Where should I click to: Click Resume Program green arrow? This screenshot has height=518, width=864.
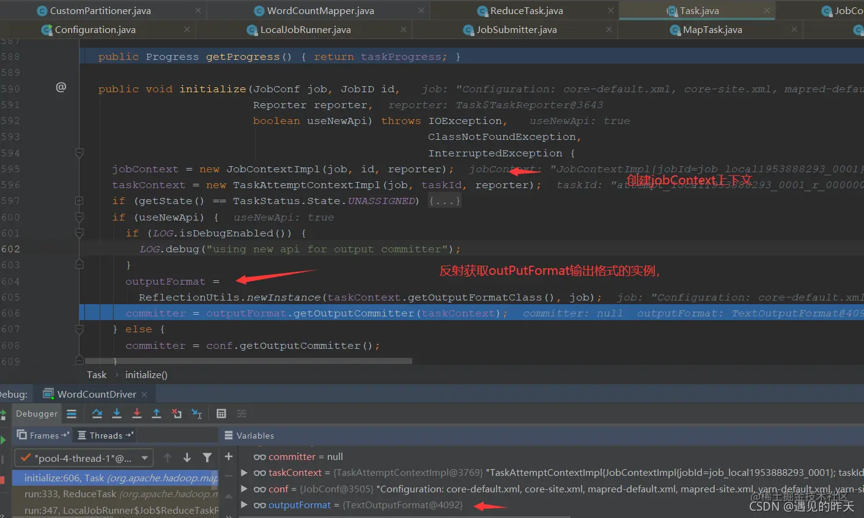2,440
